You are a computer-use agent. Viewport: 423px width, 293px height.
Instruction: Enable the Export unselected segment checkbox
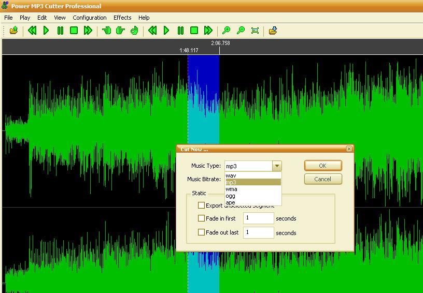202,206
